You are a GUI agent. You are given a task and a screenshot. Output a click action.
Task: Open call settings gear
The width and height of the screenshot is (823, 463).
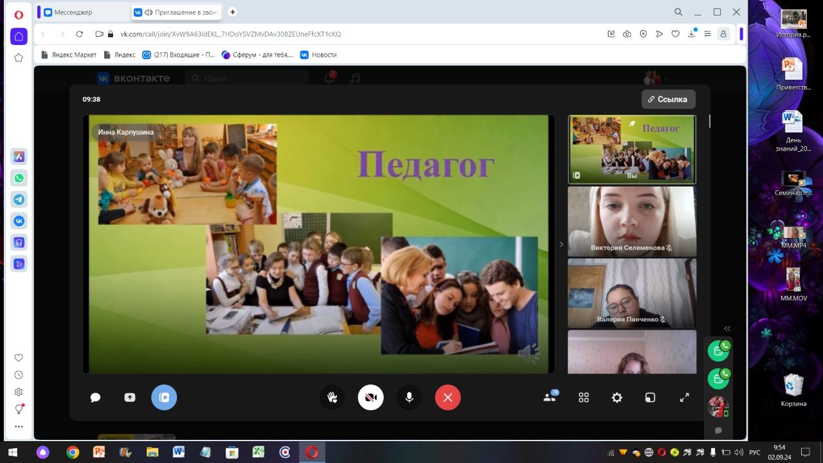pos(617,397)
